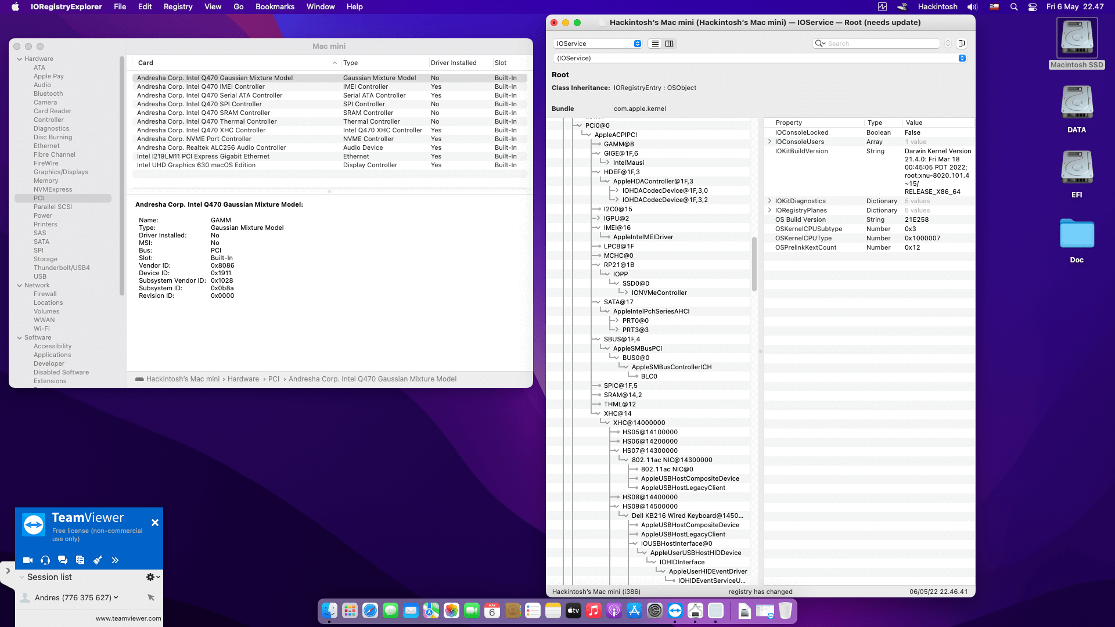Open www.teamviewer.com link

pyautogui.click(x=128, y=618)
